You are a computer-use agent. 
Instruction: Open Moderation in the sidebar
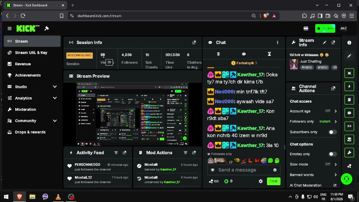click(32, 109)
